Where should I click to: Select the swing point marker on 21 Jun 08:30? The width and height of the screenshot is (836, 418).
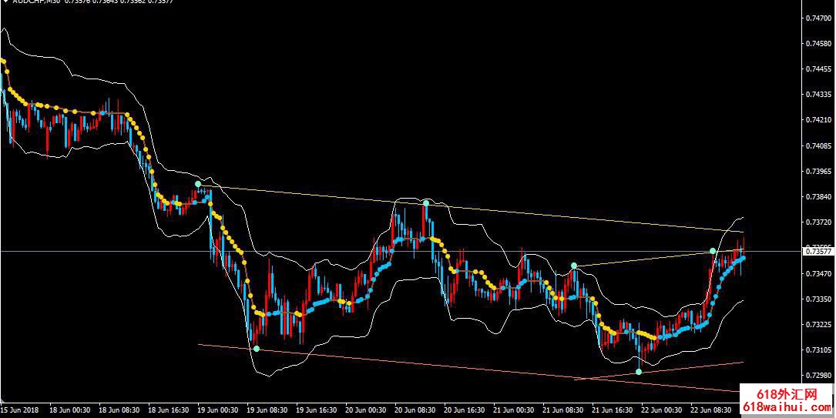pos(574,265)
